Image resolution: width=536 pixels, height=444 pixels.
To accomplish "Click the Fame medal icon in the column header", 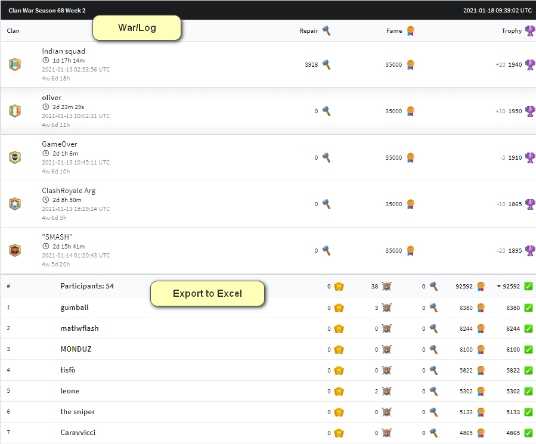I will pos(409,30).
